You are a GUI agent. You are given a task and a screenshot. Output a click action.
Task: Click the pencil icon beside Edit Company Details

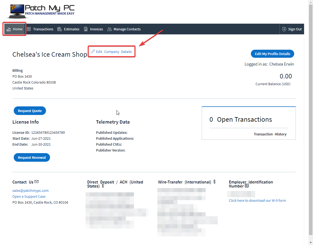pyautogui.click(x=93, y=51)
